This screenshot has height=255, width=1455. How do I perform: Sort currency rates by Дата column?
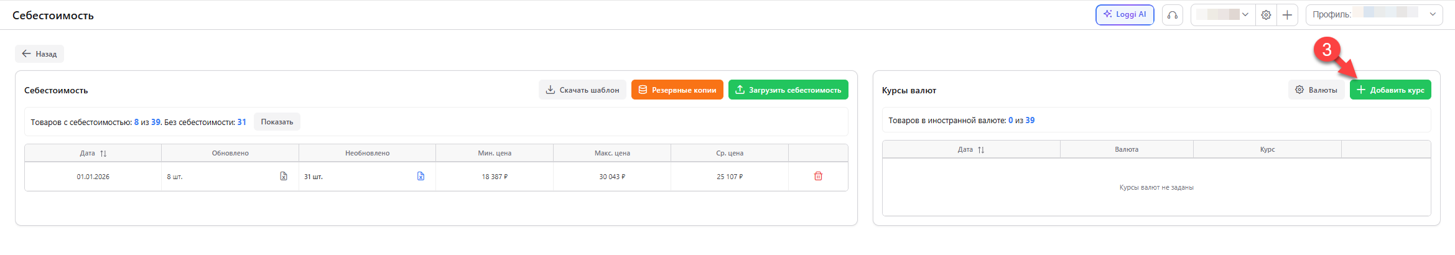pyautogui.click(x=971, y=150)
